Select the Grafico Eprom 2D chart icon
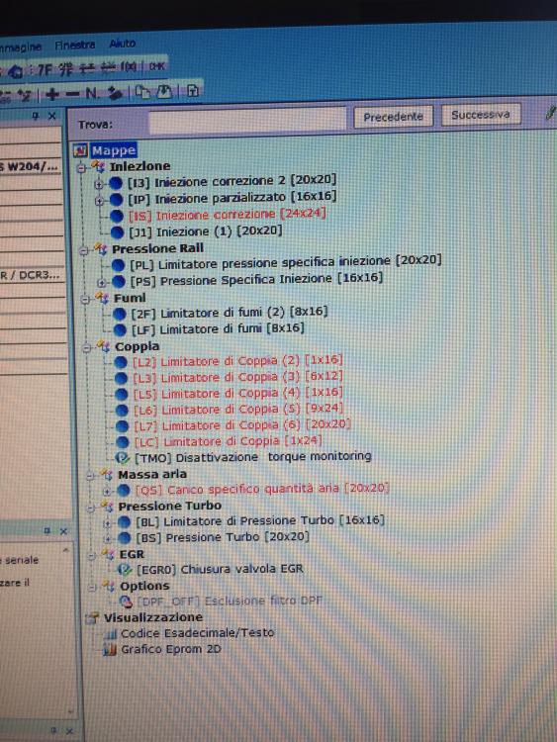This screenshot has width=557, height=742. coord(109,650)
